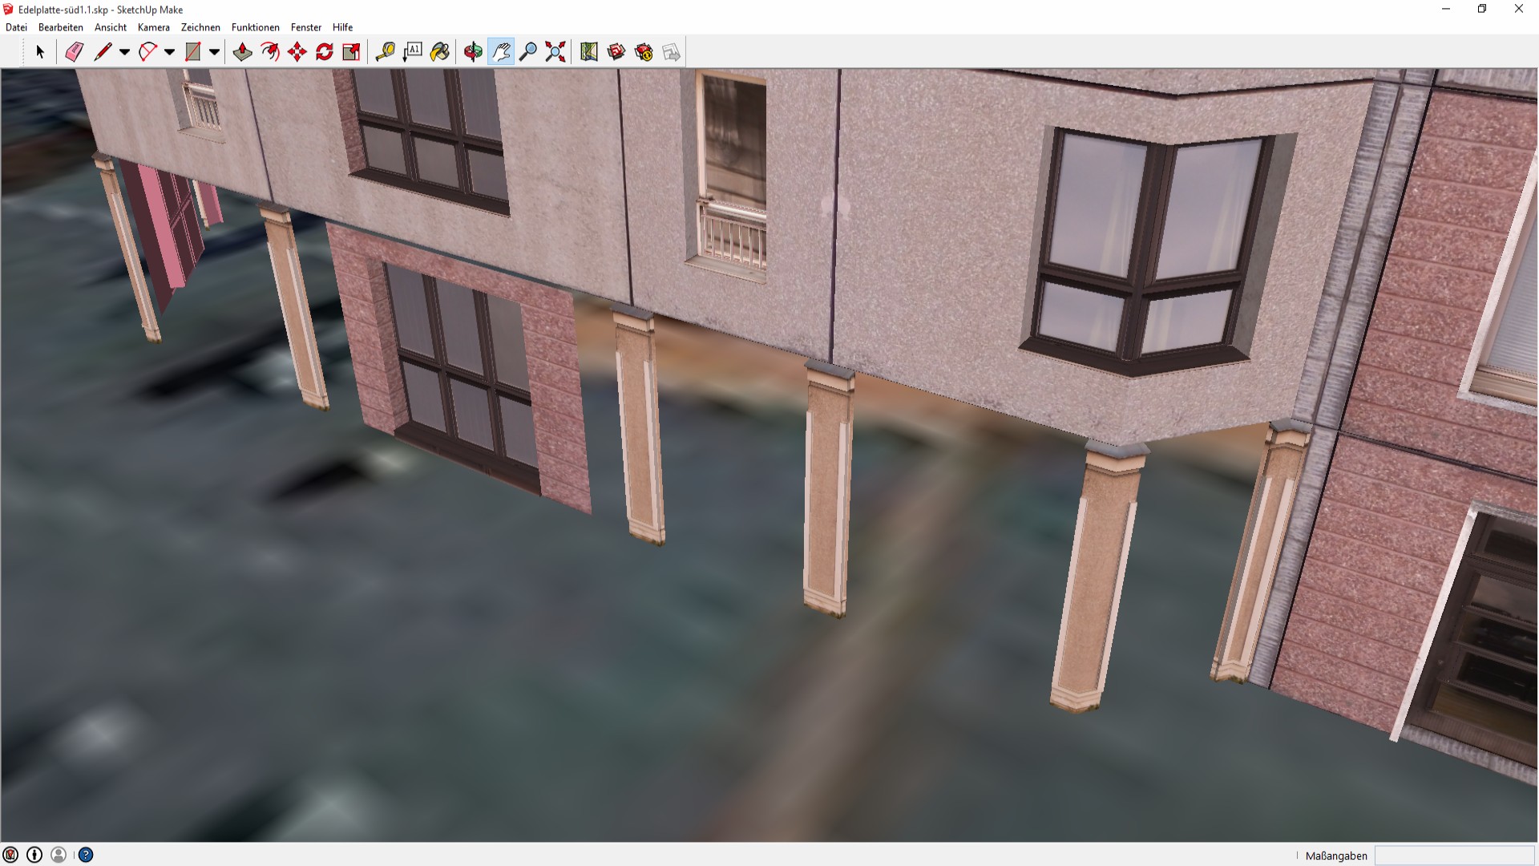Click the Zoom Extents icon

click(555, 52)
